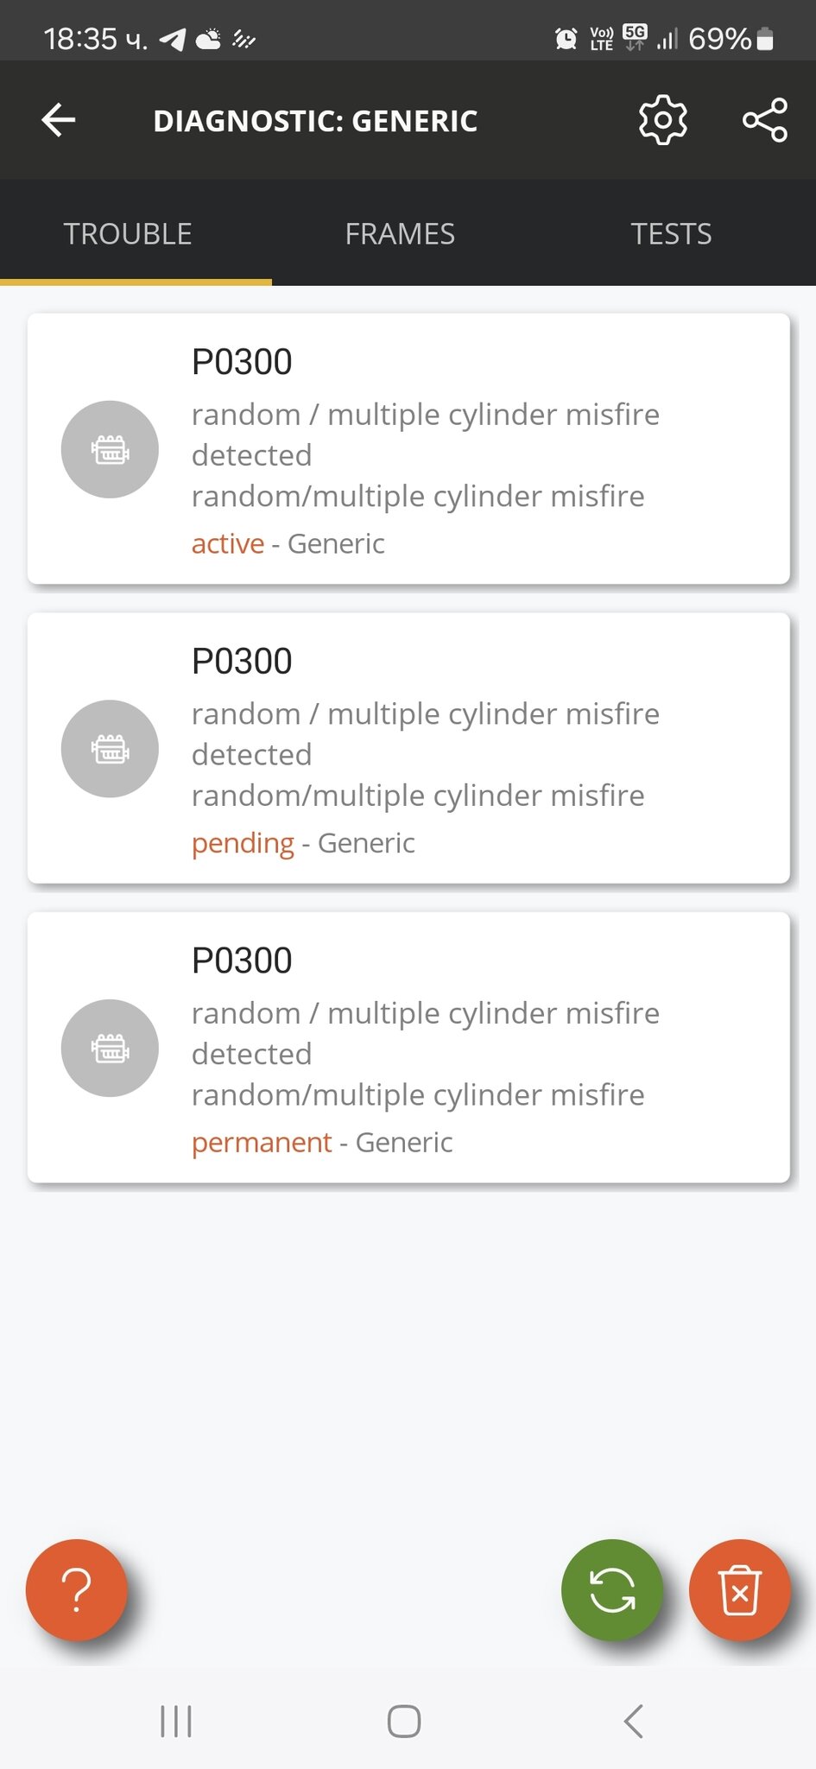
Task: Refresh trouble codes with green button
Action: click(x=612, y=1589)
